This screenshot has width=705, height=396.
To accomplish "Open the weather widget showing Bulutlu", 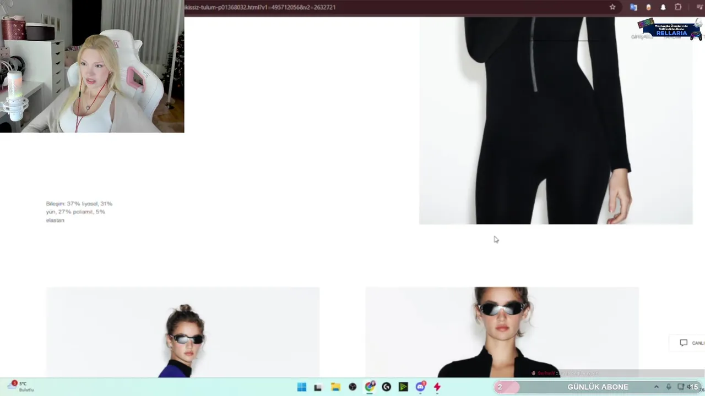I will tap(21, 387).
